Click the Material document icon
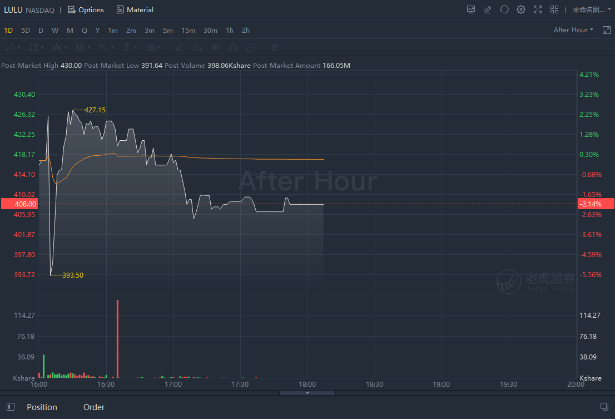The height and width of the screenshot is (419, 615). tap(120, 10)
